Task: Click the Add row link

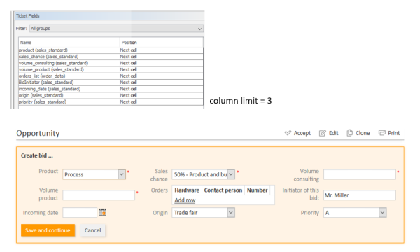Action: (x=185, y=200)
